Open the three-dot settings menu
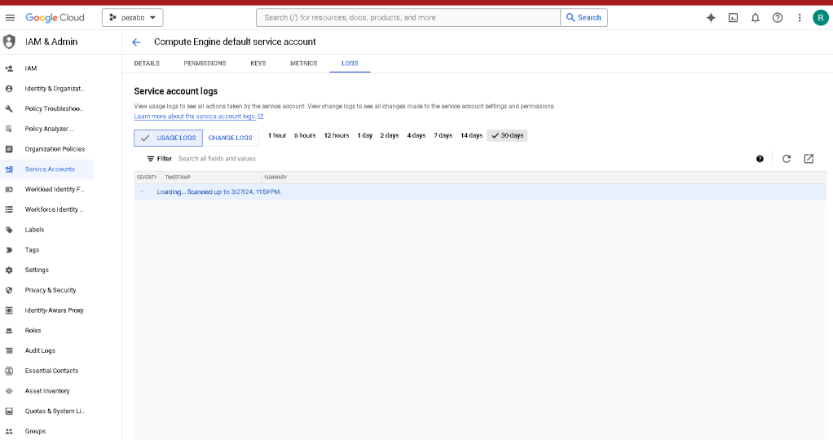The image size is (833, 440). click(x=800, y=18)
